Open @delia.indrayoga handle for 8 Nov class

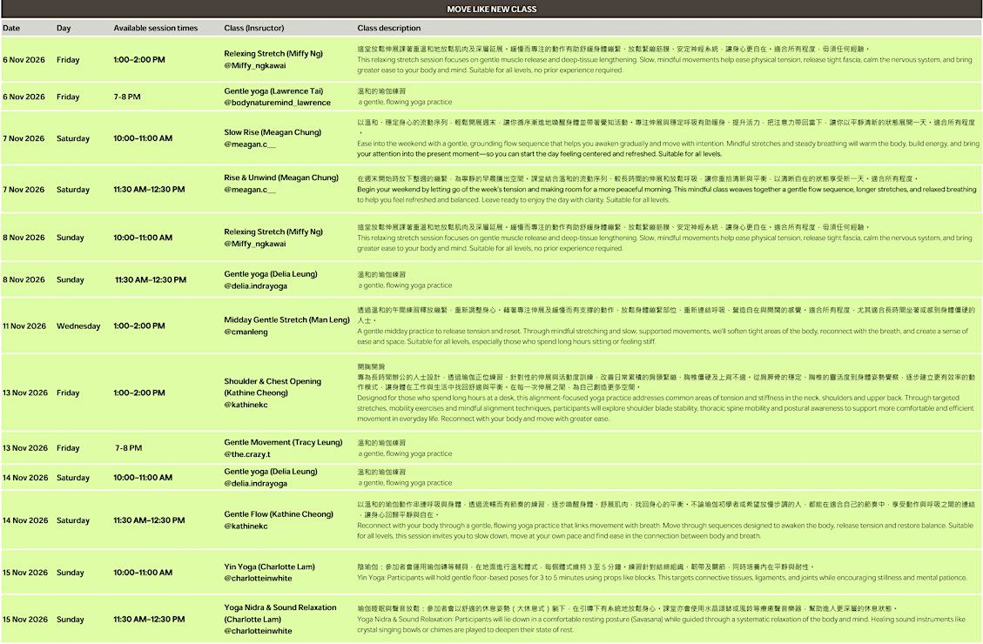point(256,285)
